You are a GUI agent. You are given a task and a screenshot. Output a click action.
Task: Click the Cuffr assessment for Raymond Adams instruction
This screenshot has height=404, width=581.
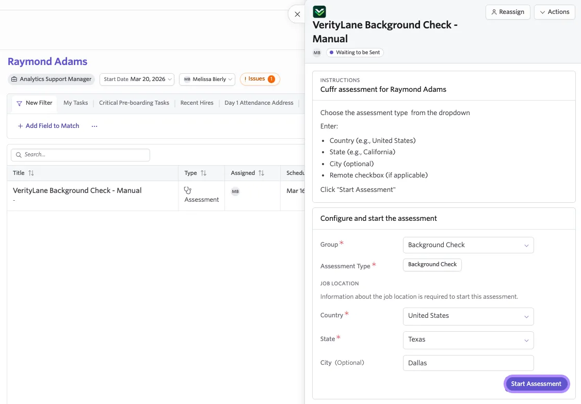tap(383, 89)
